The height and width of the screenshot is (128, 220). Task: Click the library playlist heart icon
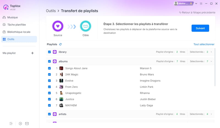[55, 52]
